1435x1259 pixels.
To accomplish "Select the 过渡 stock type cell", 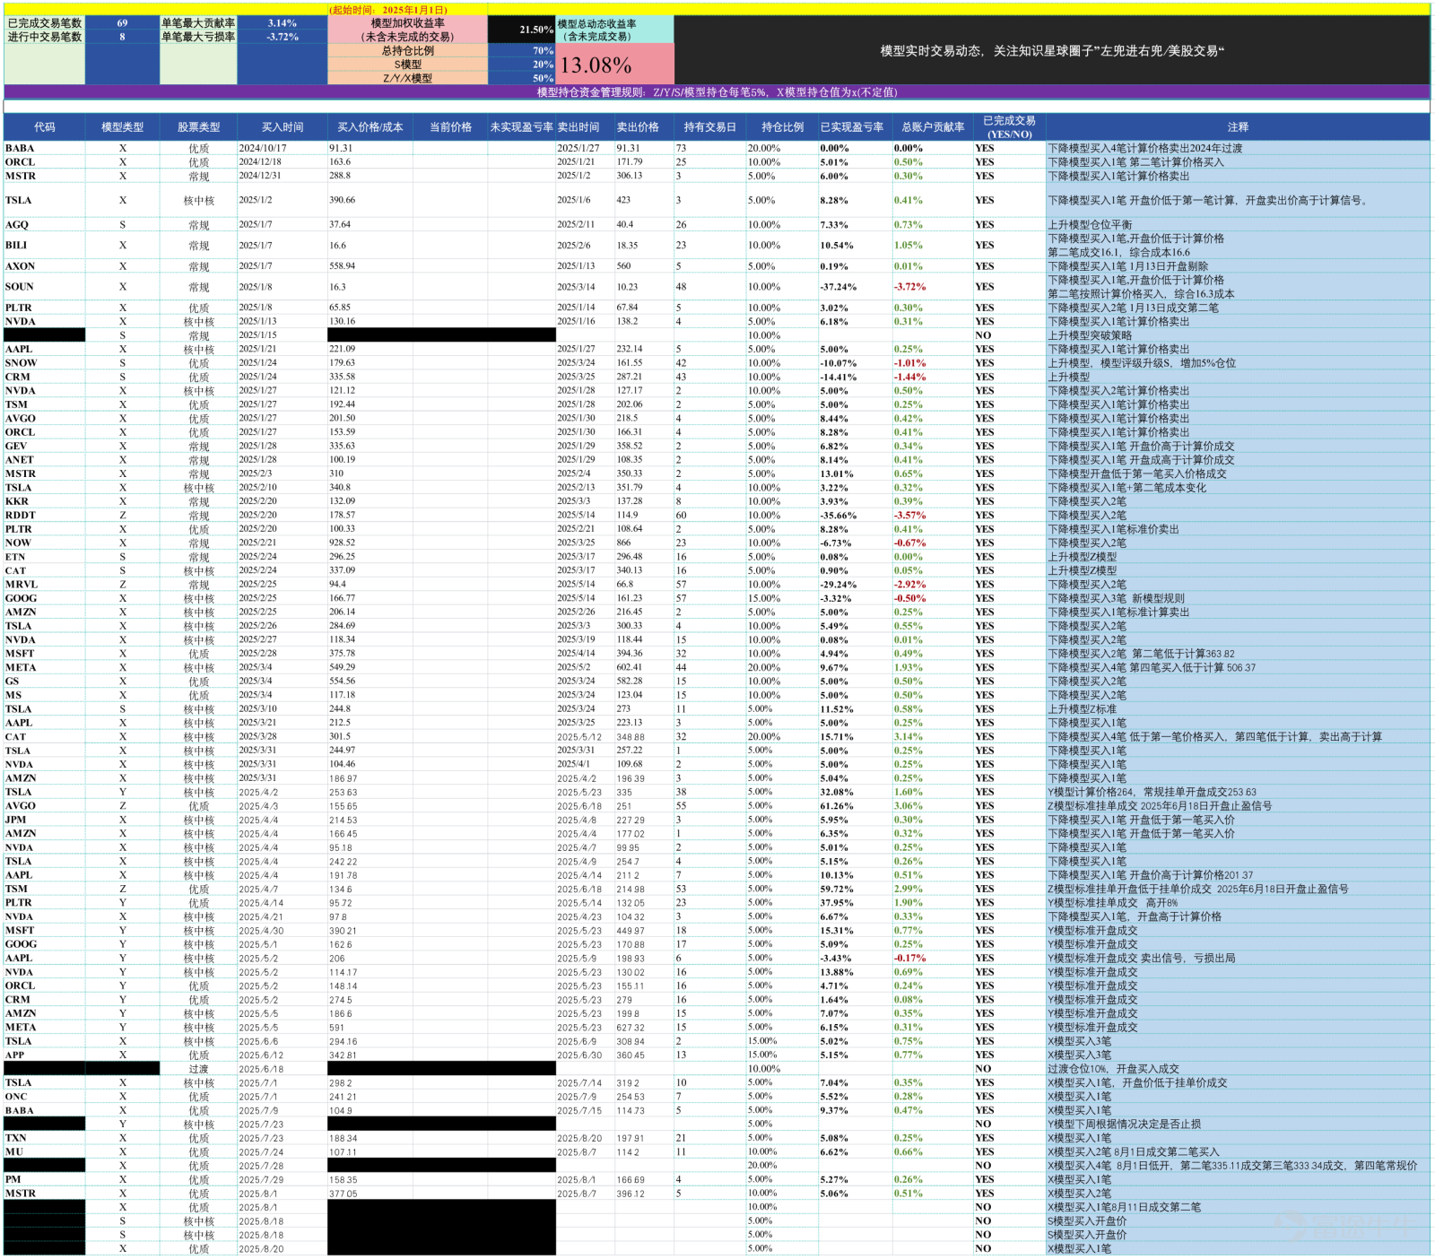I will [198, 1069].
